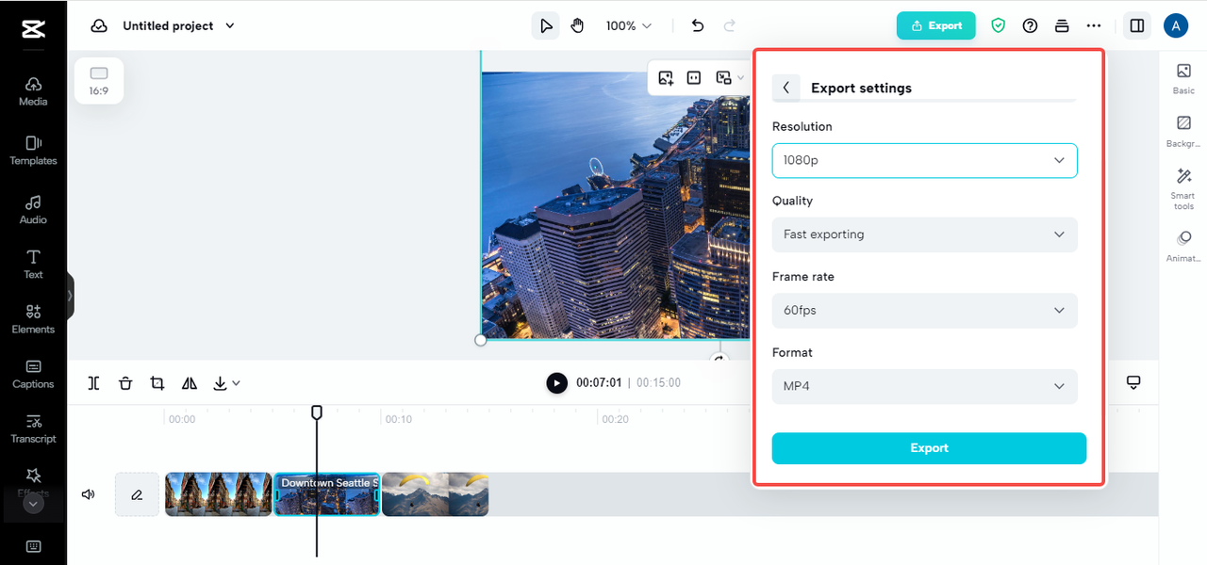Open the user account avatar
The image size is (1207, 565).
(x=1176, y=26)
